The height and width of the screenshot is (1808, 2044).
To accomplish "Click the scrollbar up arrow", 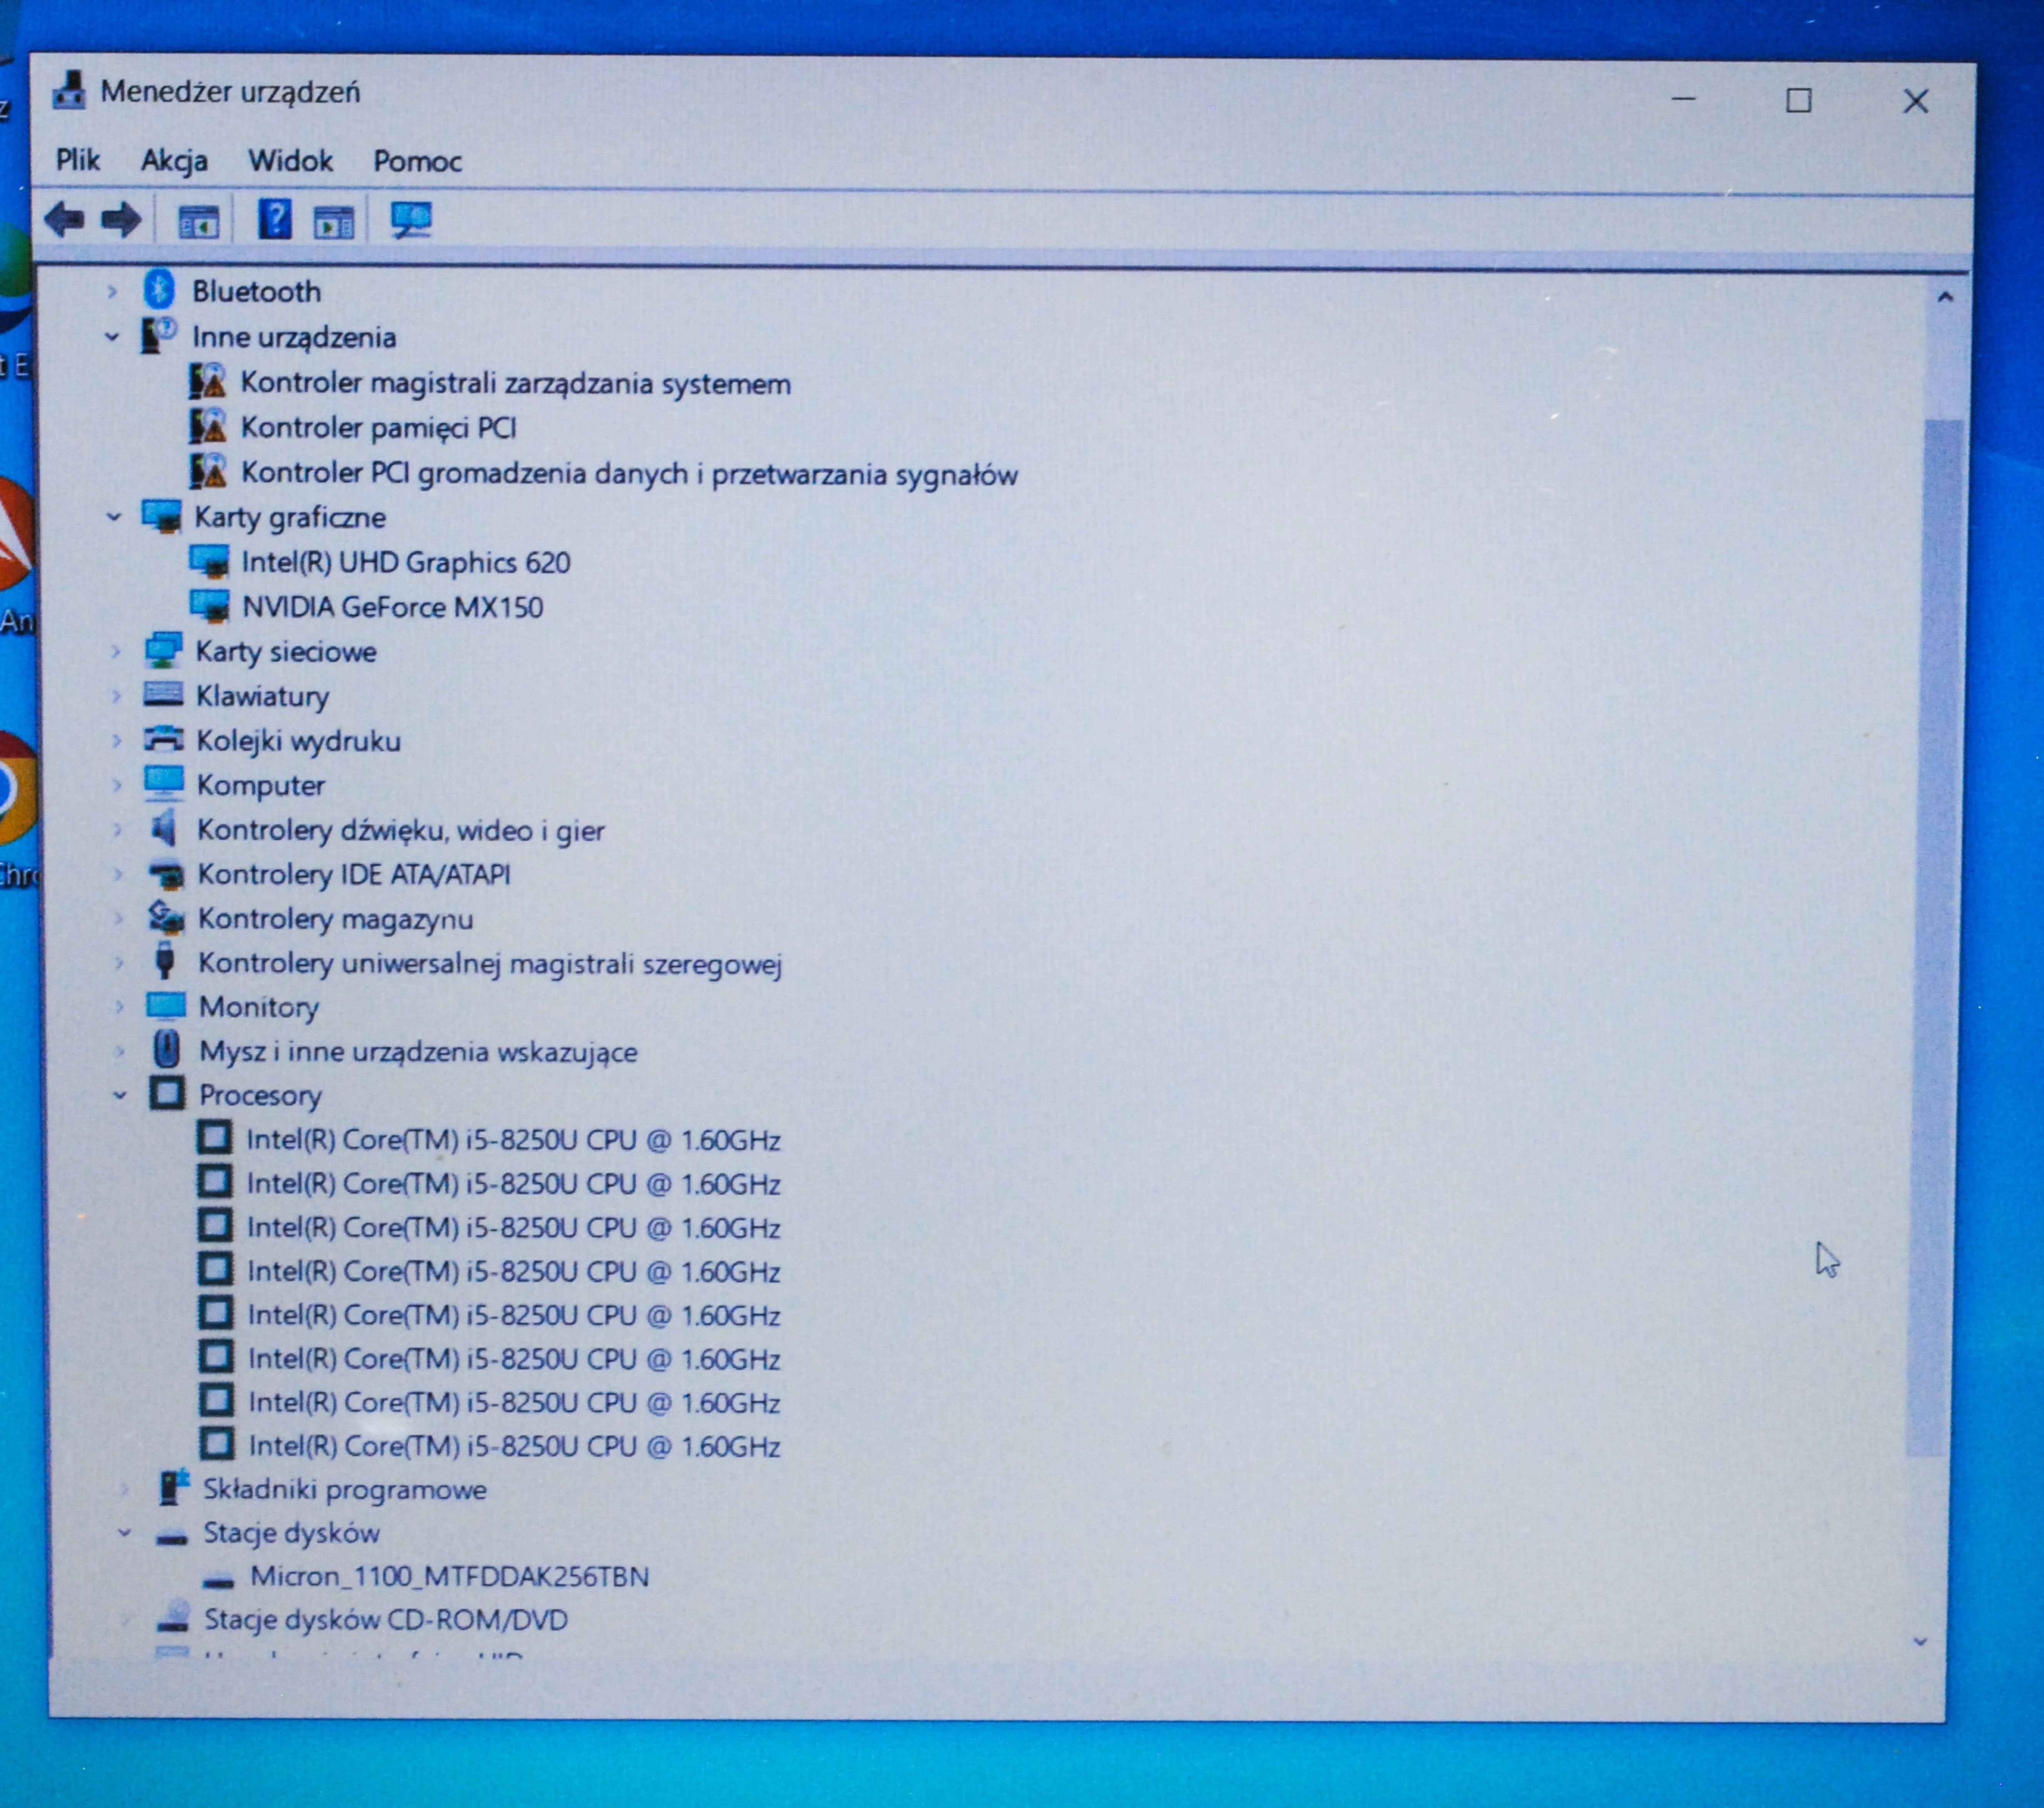I will click(x=1945, y=296).
